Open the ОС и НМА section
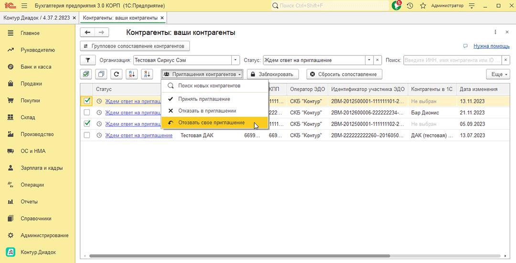 (33, 151)
